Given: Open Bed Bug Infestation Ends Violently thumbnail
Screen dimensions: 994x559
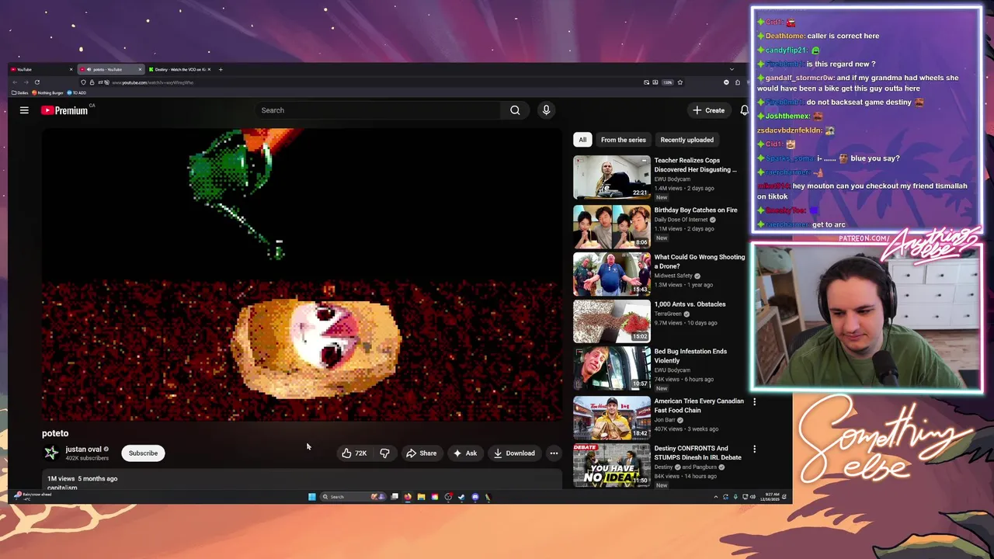Looking at the screenshot, I should [612, 369].
